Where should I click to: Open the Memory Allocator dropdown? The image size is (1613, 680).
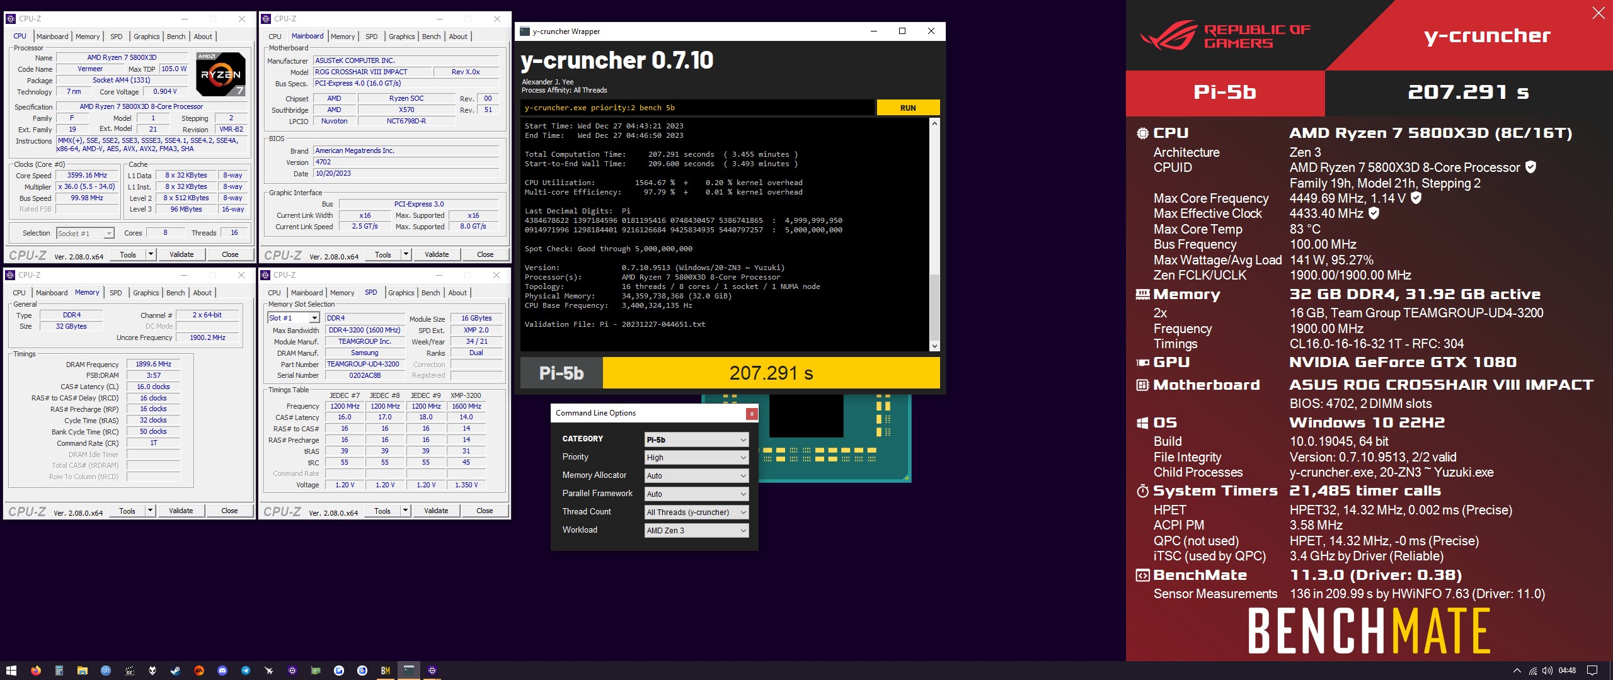696,476
